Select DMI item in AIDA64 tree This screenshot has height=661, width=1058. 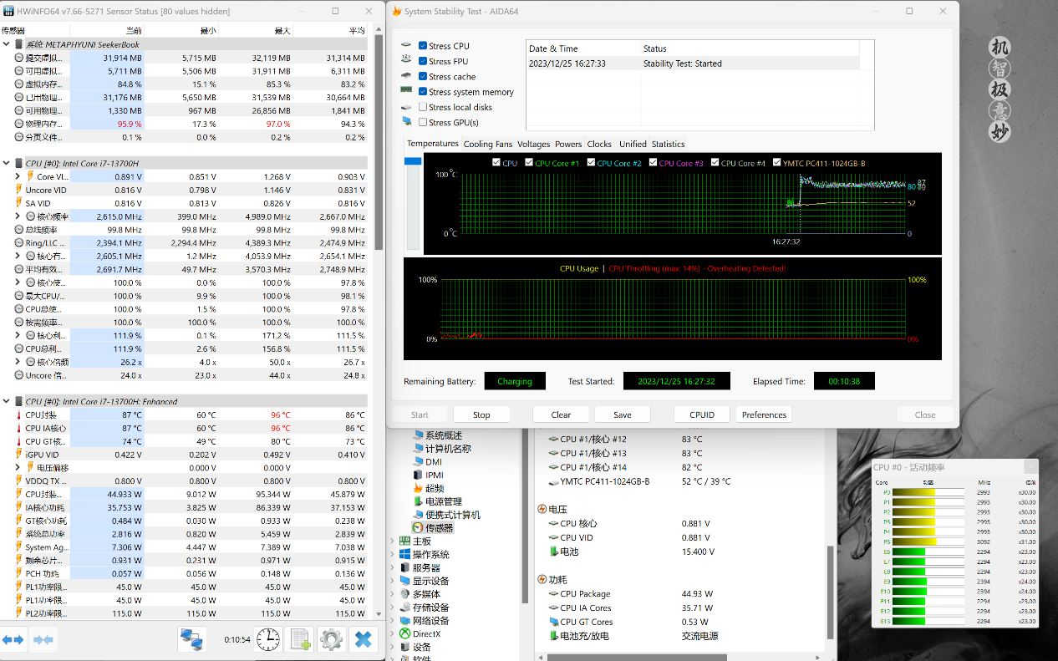click(434, 462)
